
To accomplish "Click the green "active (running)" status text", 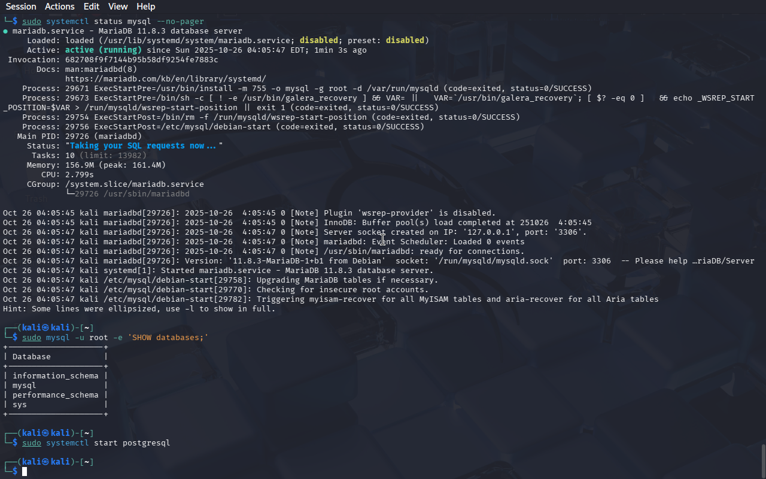I will click(103, 50).
